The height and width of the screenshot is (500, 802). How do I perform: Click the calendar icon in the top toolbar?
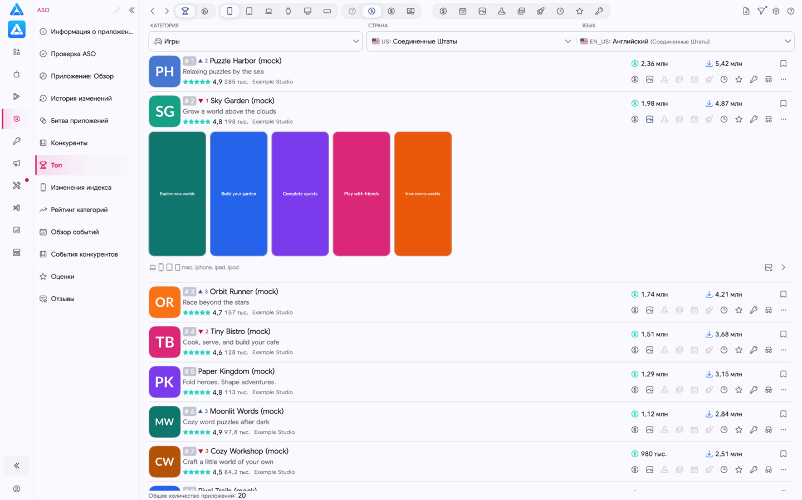tap(463, 11)
